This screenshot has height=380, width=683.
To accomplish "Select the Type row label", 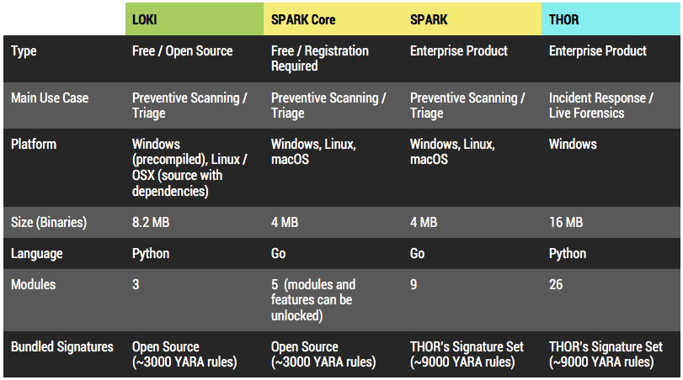I will (x=24, y=51).
